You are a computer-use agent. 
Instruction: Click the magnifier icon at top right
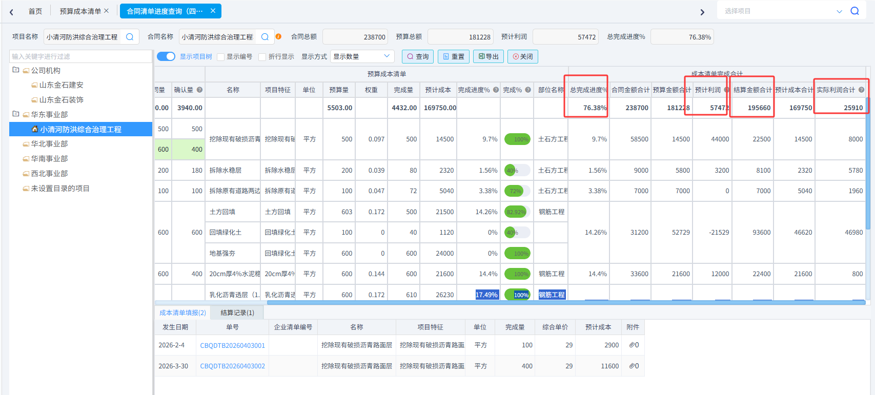tap(854, 11)
